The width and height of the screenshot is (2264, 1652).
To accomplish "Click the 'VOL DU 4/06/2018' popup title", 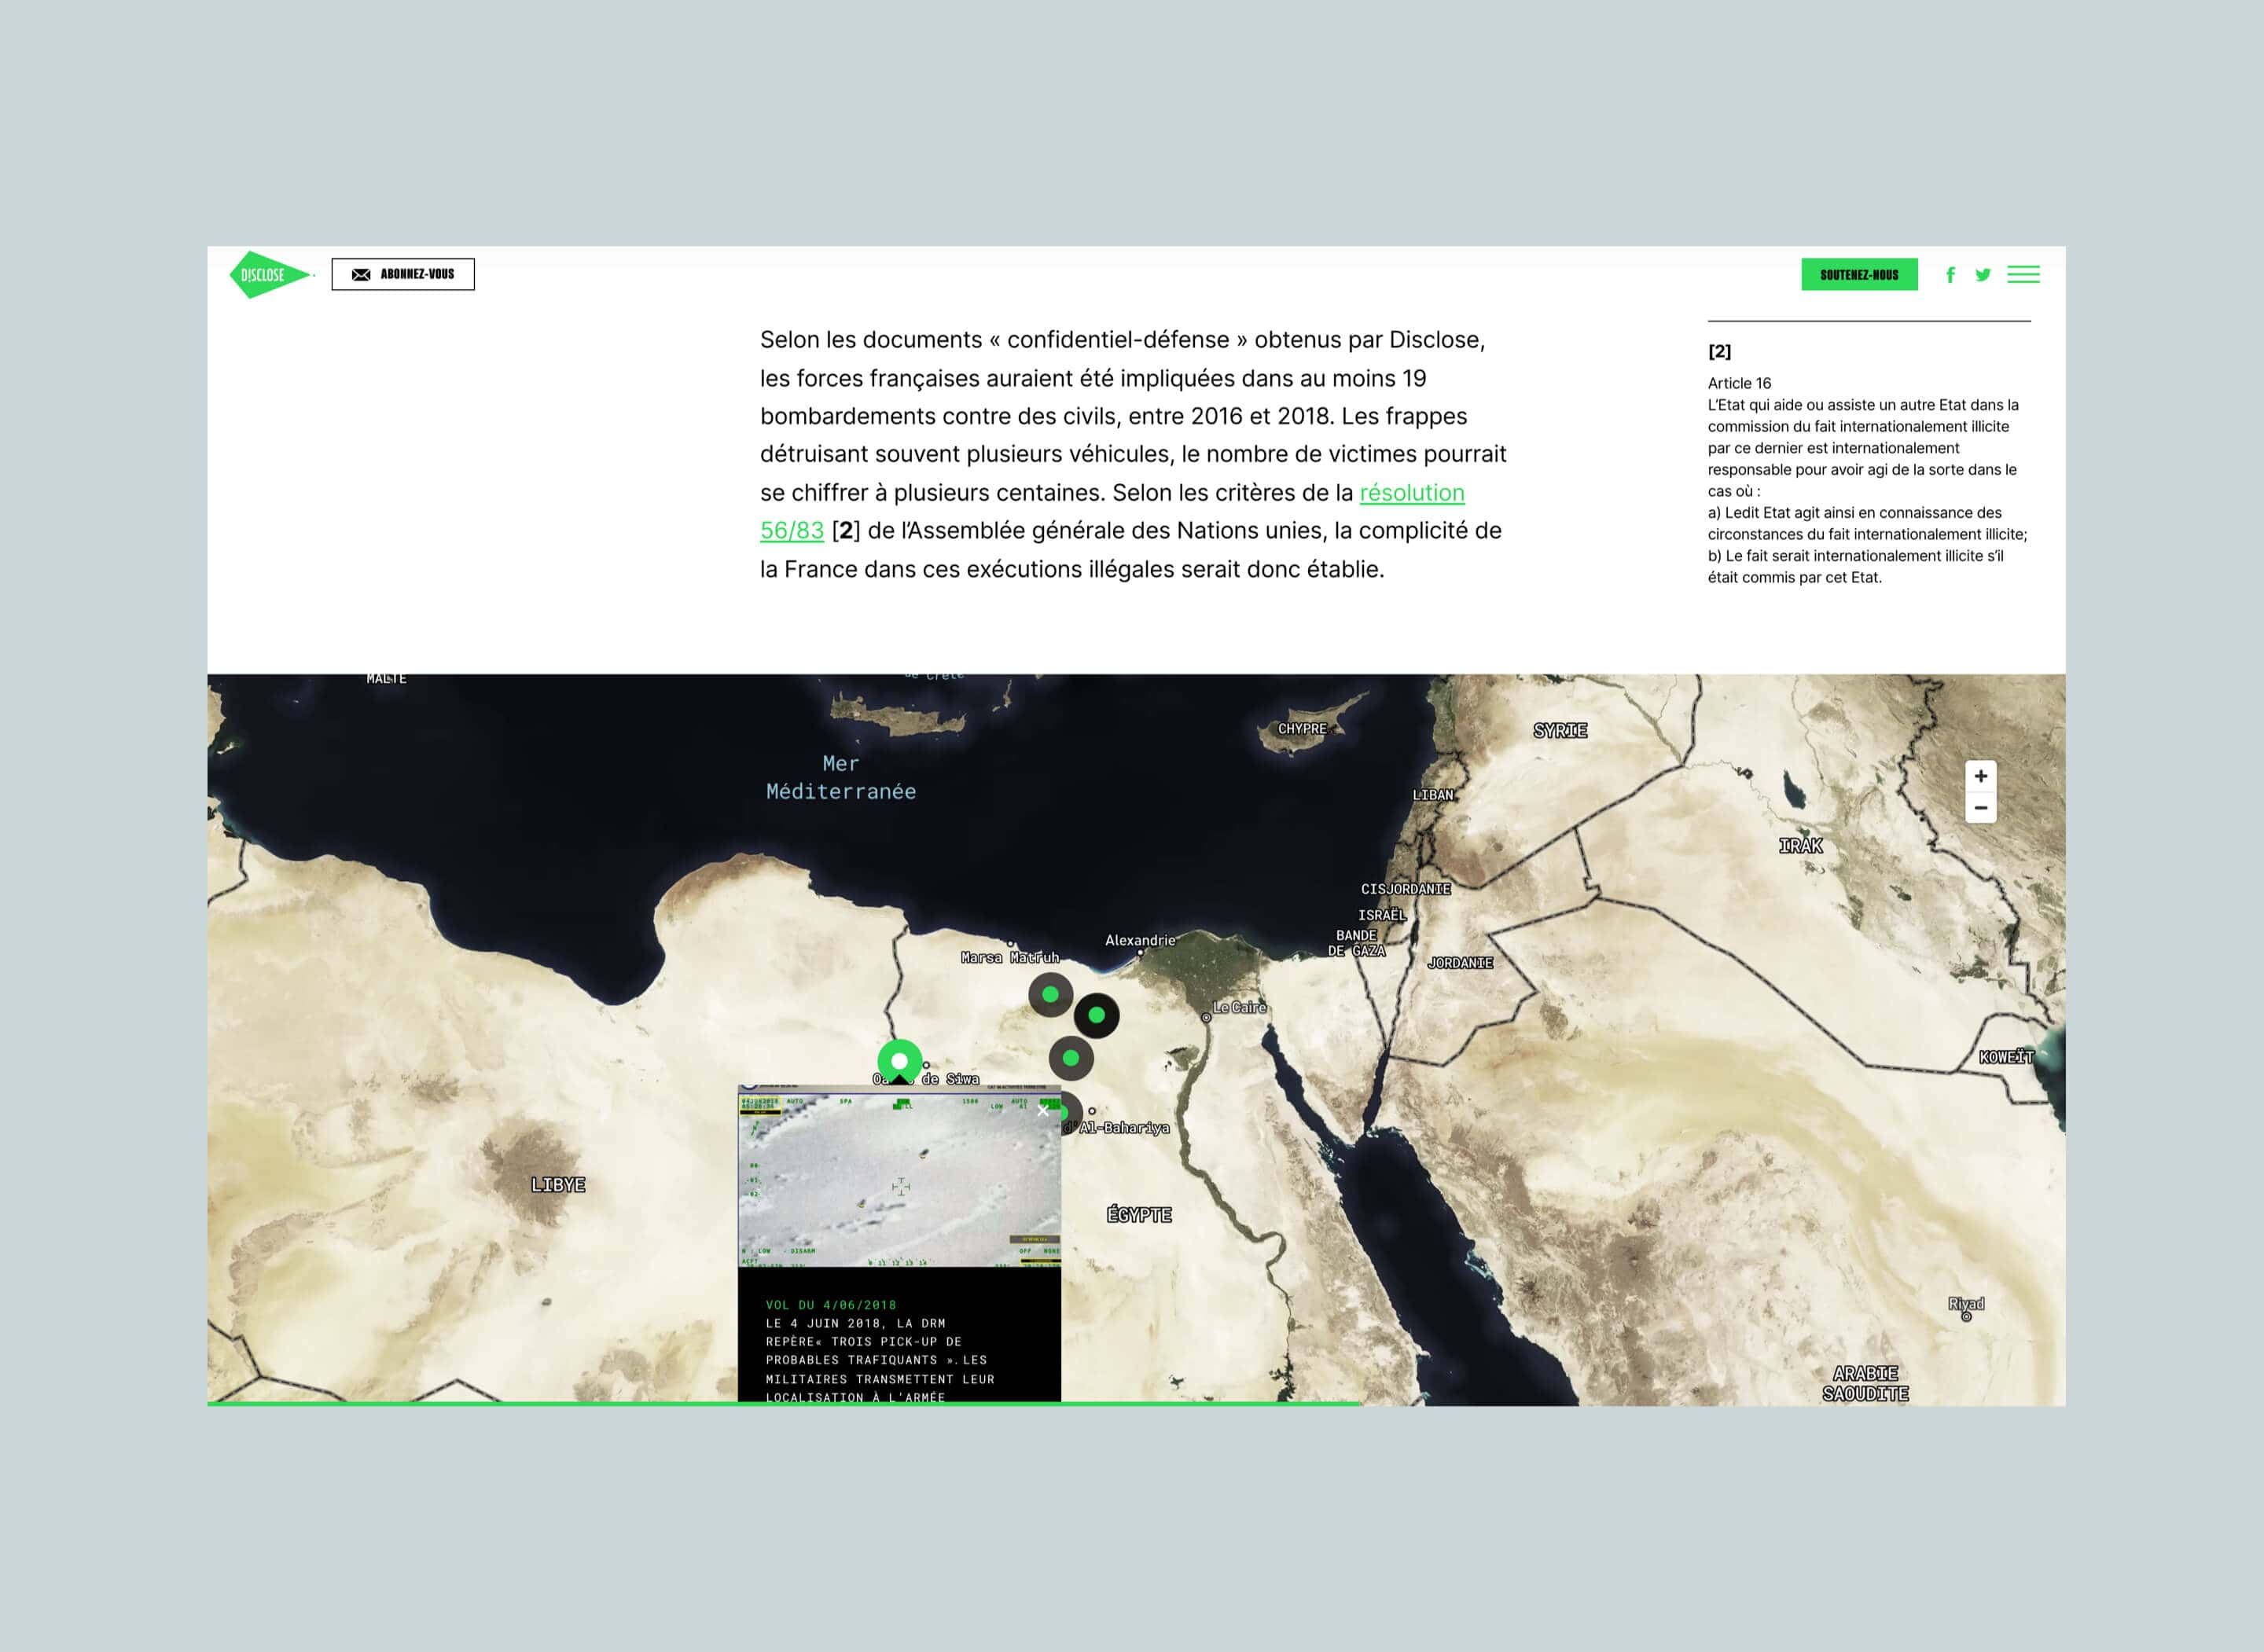I will (x=831, y=1305).
